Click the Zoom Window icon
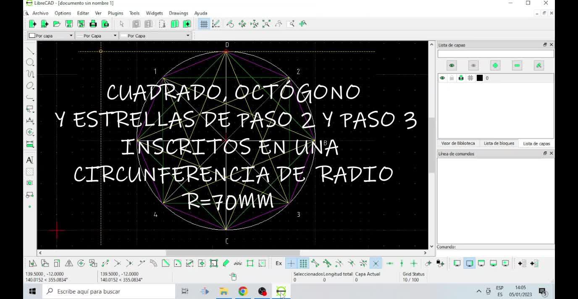 pos(291,24)
